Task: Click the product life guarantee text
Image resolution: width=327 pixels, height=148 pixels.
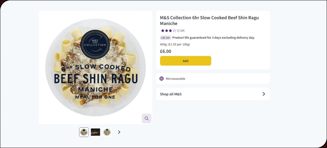Action: (x=214, y=38)
